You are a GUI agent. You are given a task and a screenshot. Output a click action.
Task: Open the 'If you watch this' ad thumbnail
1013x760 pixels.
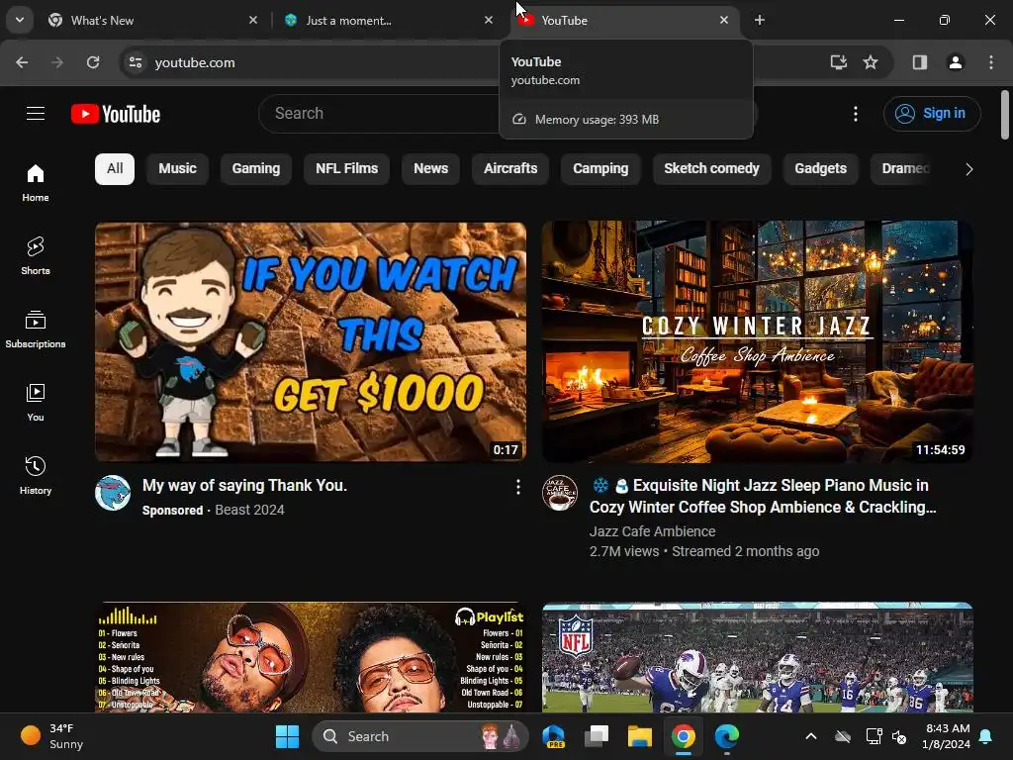pyautogui.click(x=311, y=341)
